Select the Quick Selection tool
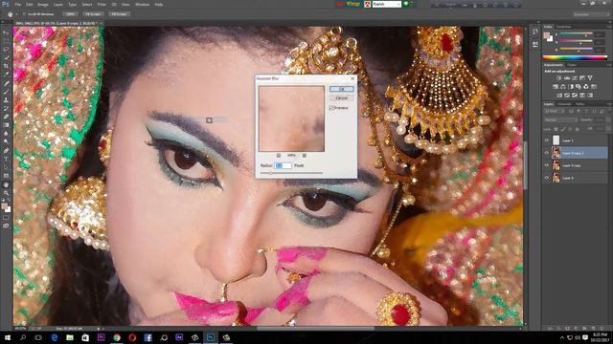This screenshot has height=344, width=613. tap(6, 57)
